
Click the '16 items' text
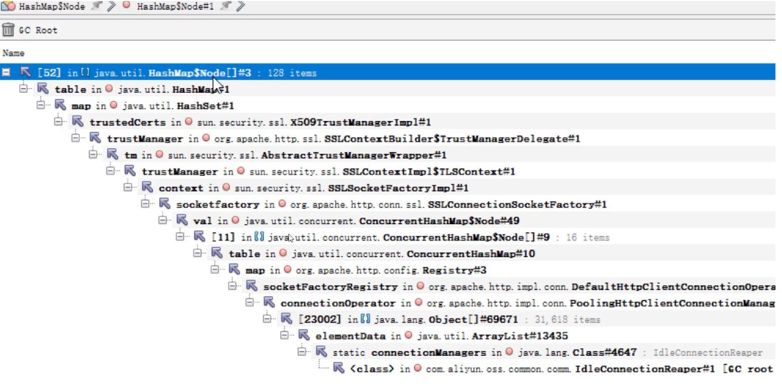click(x=588, y=237)
